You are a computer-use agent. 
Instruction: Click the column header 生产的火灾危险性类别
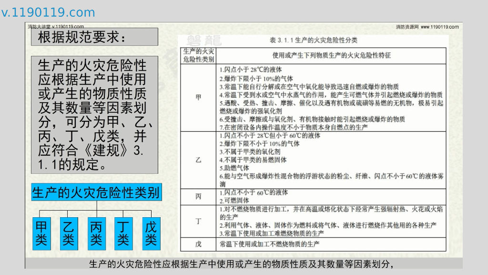click(199, 55)
